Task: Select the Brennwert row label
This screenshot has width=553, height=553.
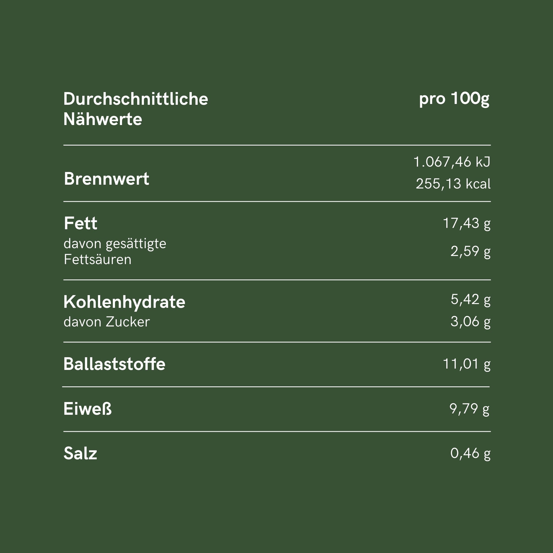Action: pyautogui.click(x=106, y=179)
